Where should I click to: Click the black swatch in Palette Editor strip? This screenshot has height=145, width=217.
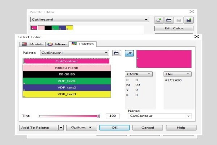48,28
